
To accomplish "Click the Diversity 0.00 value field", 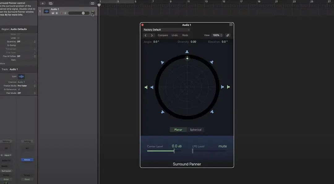I will [193, 42].
